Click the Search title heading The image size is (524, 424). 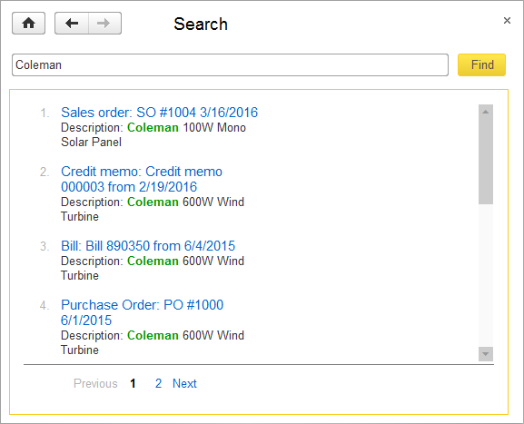click(201, 24)
